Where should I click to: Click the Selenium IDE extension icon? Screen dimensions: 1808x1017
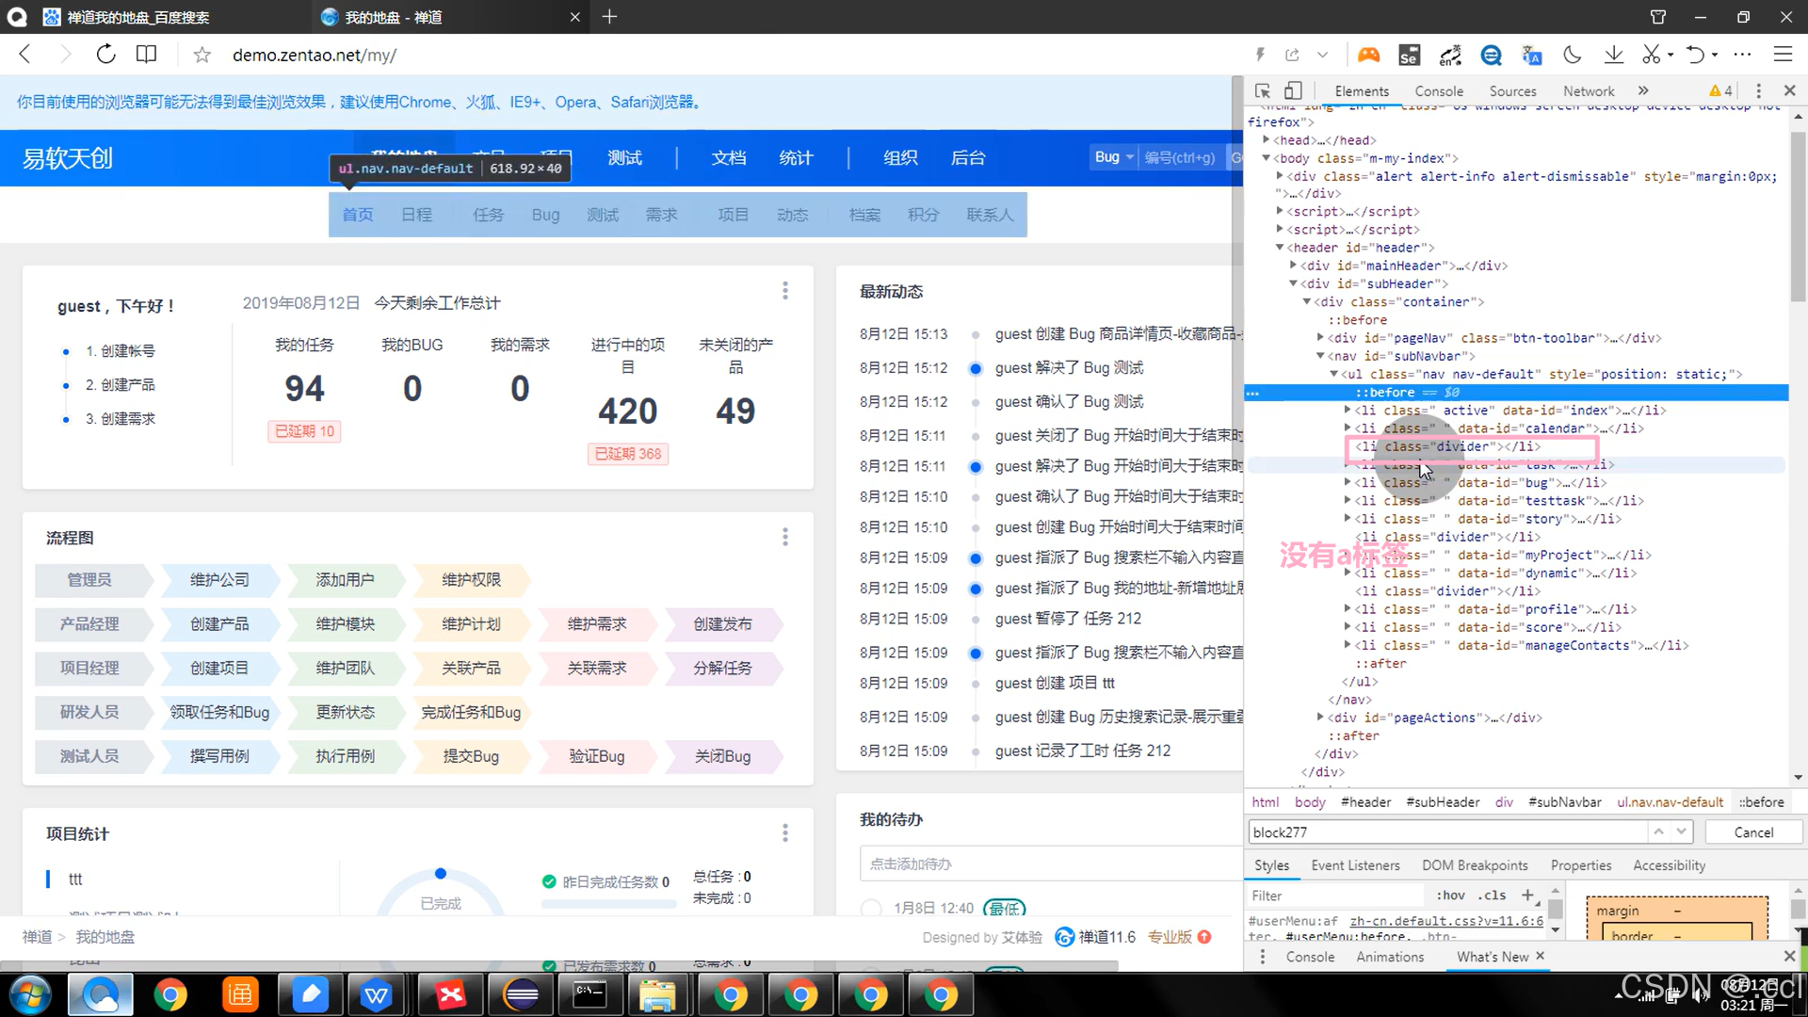coord(1409,56)
